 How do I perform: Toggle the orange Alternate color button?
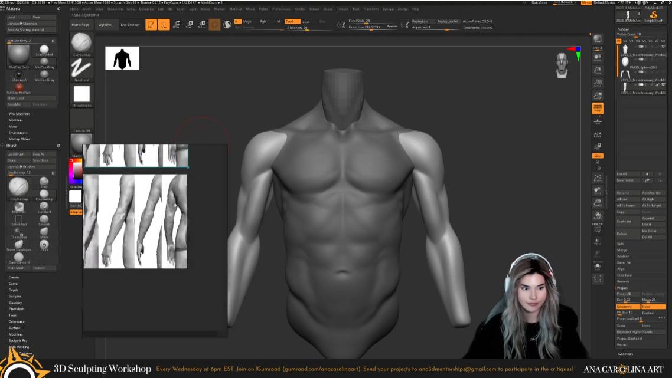click(76, 212)
